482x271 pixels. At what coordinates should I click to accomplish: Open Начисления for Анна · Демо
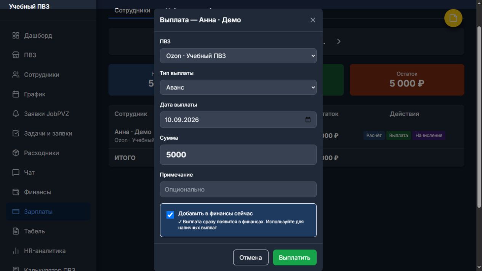point(429,135)
